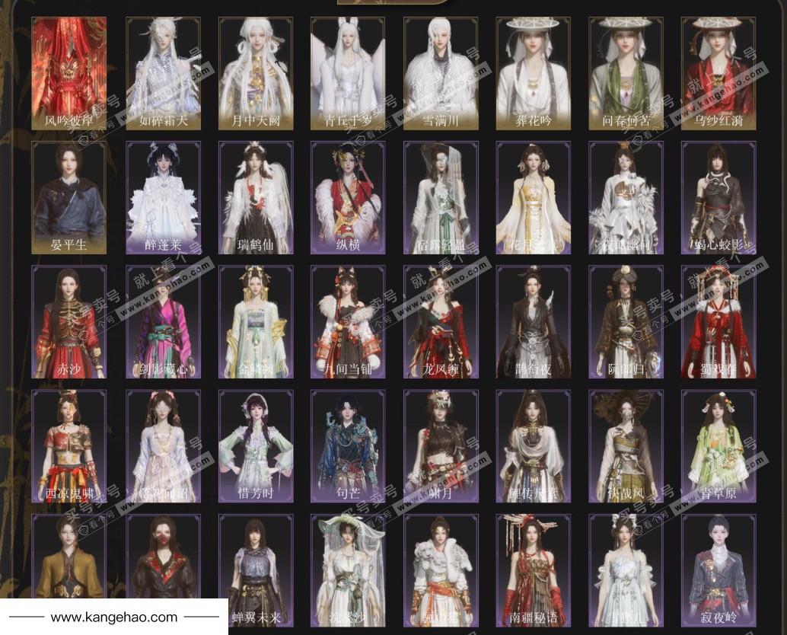The image size is (787, 635).
Task: Select the 九间当铺 outfit thumbnail
Action: click(x=348, y=322)
